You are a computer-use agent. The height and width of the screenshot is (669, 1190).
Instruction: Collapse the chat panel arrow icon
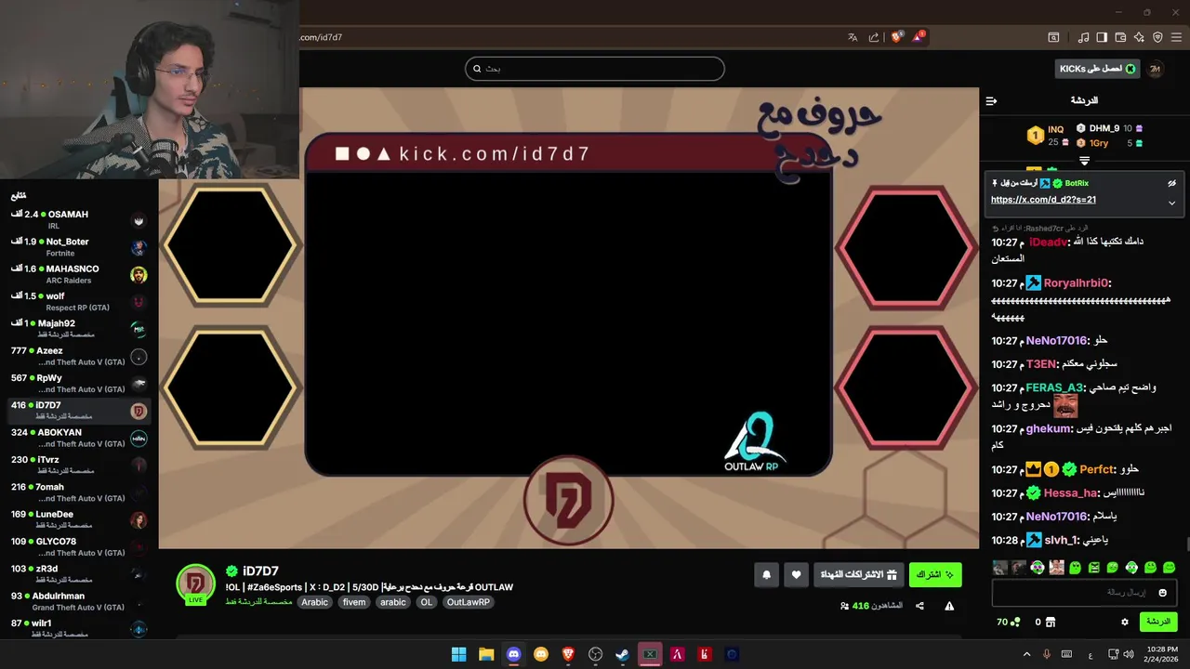(991, 100)
